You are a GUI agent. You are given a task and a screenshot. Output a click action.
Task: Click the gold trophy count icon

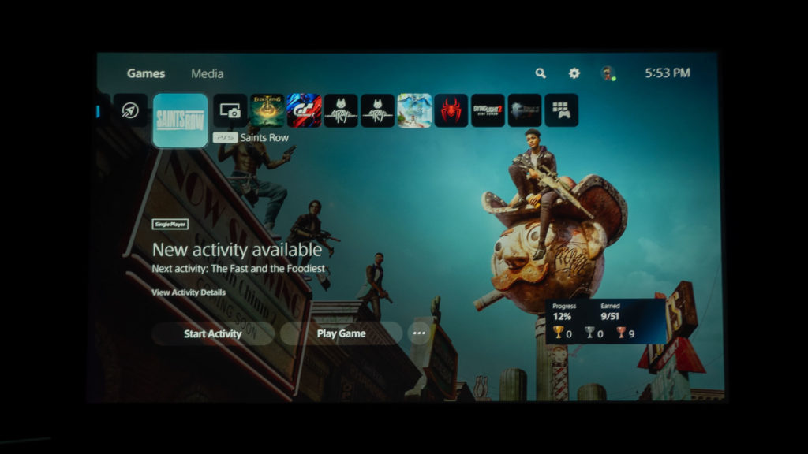558,333
